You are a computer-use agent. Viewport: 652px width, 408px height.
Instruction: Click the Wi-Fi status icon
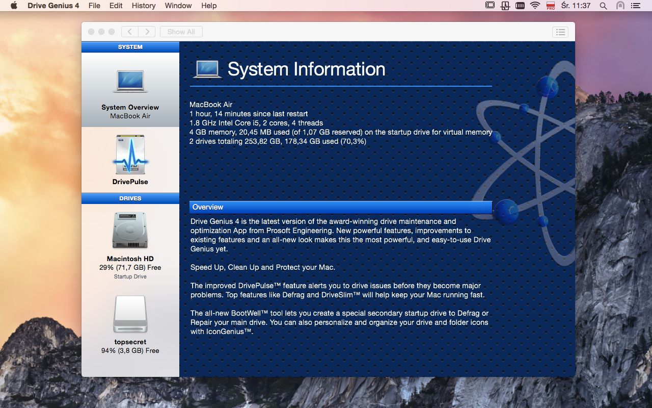pyautogui.click(x=535, y=6)
